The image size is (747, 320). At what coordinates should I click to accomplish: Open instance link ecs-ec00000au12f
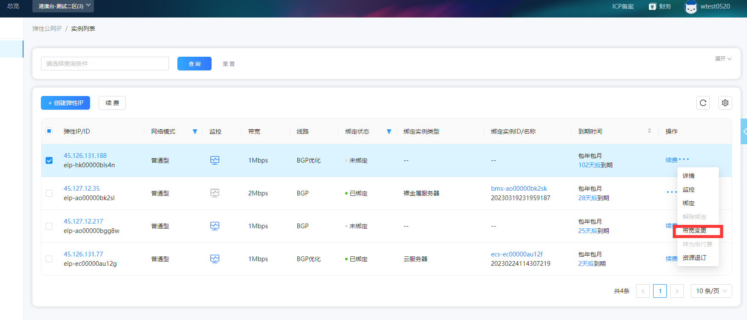tap(517, 254)
